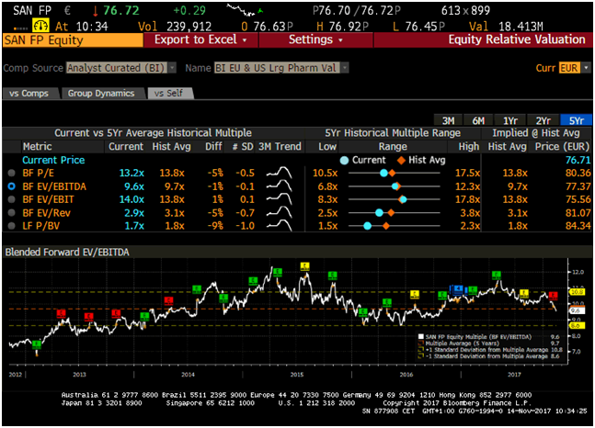Select the 6M period tab
595x428 pixels.
[478, 120]
